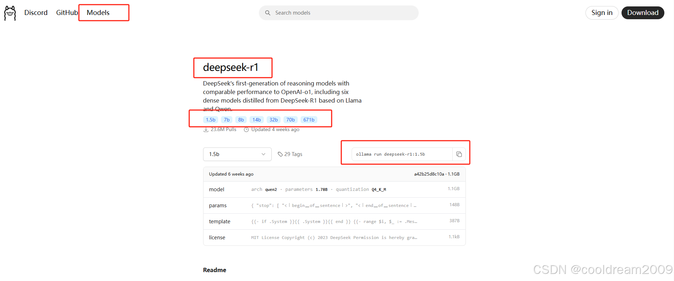Click the Sign in button
Screen dimensions: 674x281
click(x=602, y=13)
